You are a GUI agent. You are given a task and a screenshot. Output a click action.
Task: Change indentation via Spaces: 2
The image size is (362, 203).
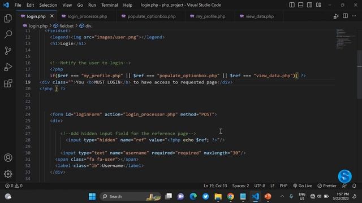(240, 186)
